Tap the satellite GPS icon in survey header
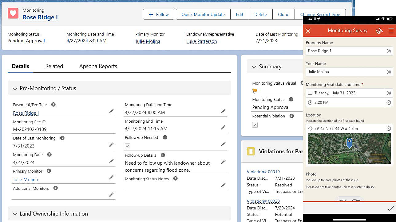Screen dimensions: 396x222 pos(379,31)
